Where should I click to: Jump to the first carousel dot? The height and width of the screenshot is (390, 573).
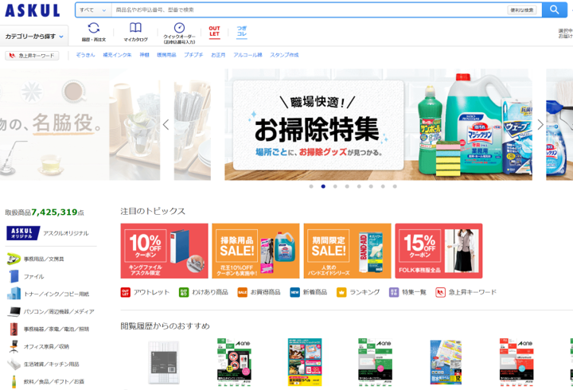click(311, 186)
